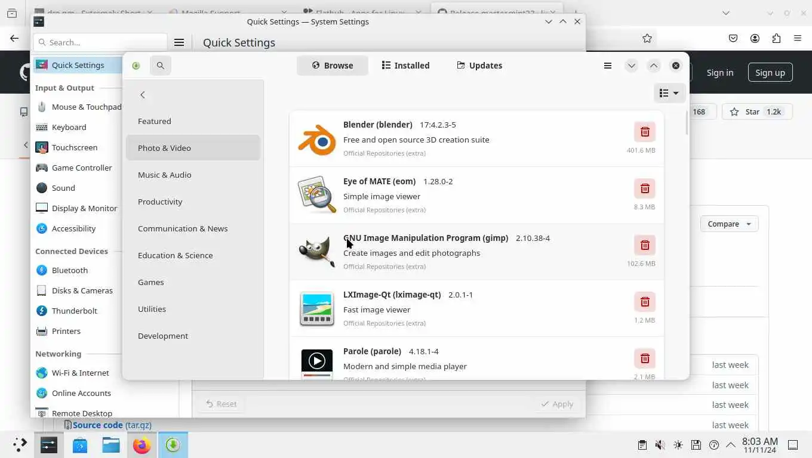Open the Parole media player icon
Viewport: 812px width, 458px height.
tap(316, 364)
